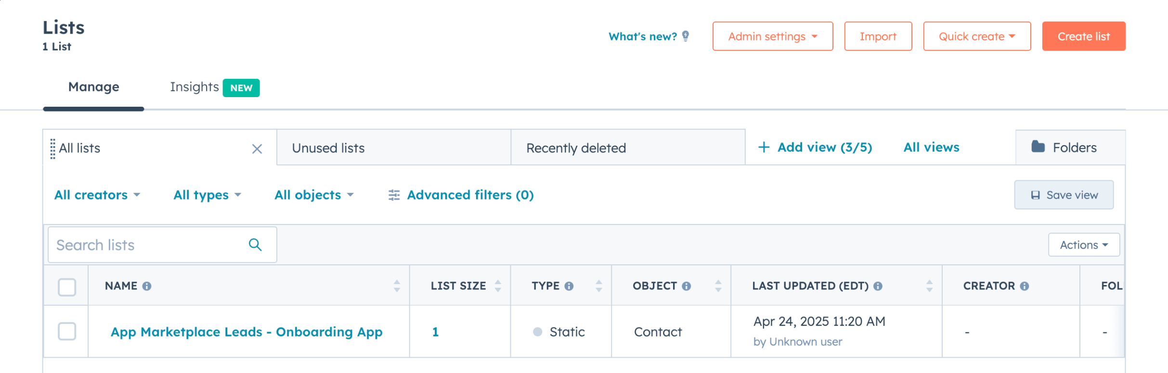This screenshot has height=373, width=1168.
Task: Sort the table by NAME
Action: pyautogui.click(x=397, y=286)
